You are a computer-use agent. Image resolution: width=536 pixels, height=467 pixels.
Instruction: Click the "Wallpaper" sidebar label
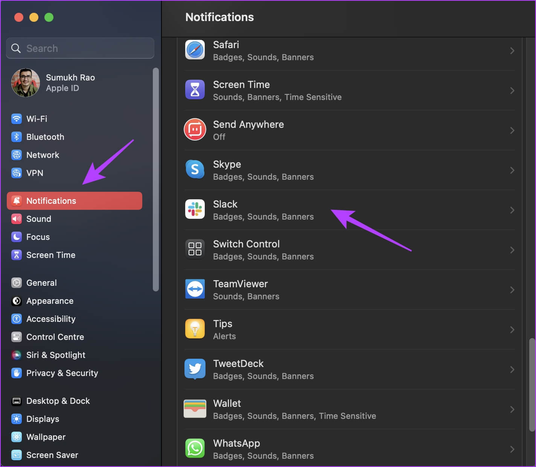tap(46, 437)
